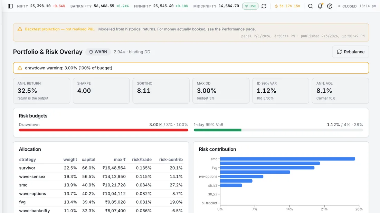This screenshot has width=380, height=213.
Task: Sort allocation by strategy column header
Action: (x=27, y=160)
